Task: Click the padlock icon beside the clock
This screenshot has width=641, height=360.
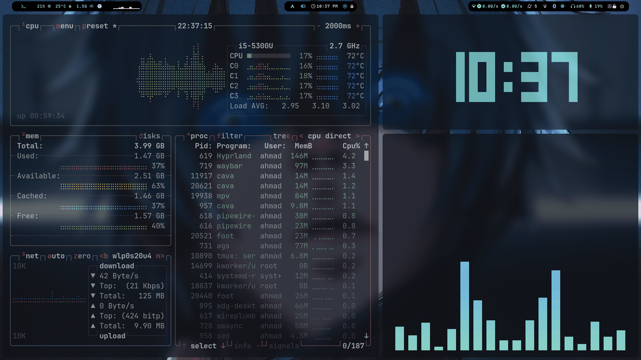Action: 352,6
